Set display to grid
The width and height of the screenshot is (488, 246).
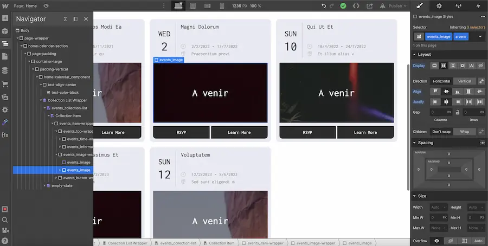453,66
